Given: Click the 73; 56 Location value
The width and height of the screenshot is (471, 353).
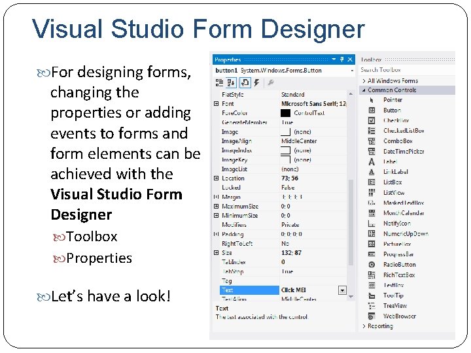Looking at the screenshot, I should point(290,178).
